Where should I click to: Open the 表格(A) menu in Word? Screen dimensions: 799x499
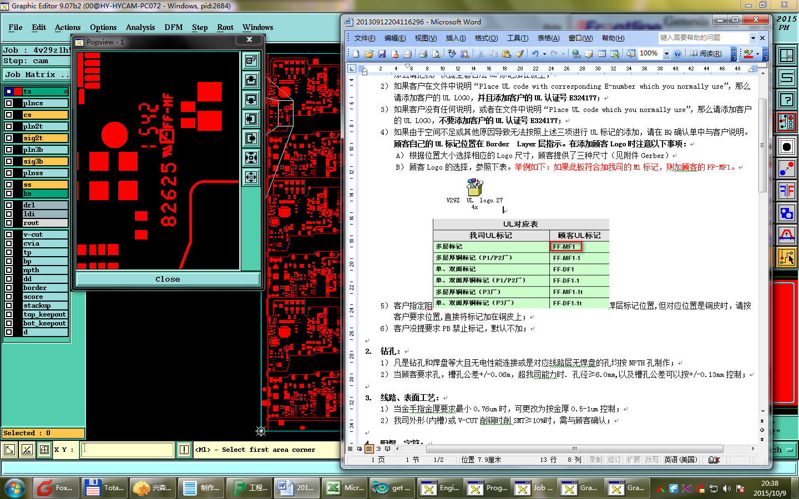pyautogui.click(x=548, y=38)
